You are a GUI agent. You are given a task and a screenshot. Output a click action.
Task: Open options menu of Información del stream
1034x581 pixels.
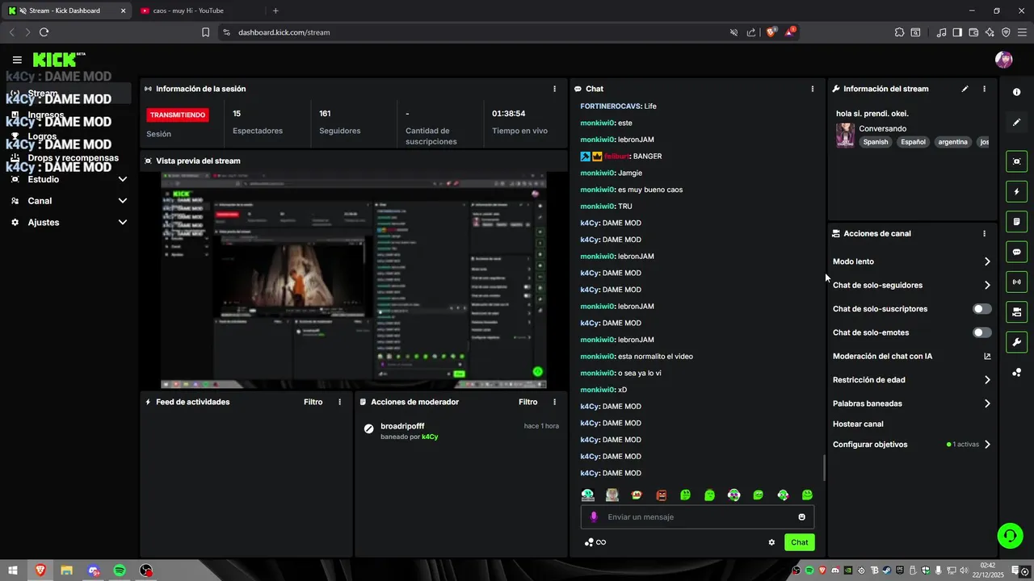point(984,89)
